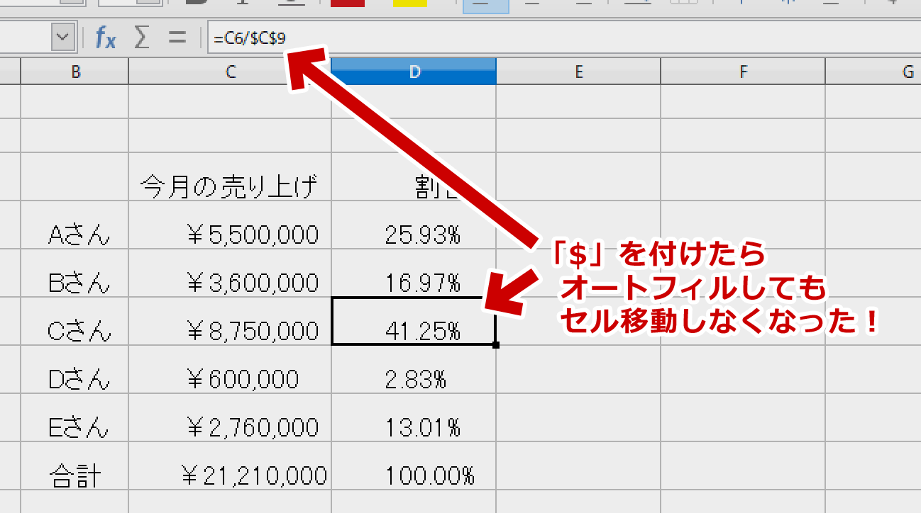Select the ￥8,750,000 cell
921x513 pixels.
coord(230,322)
